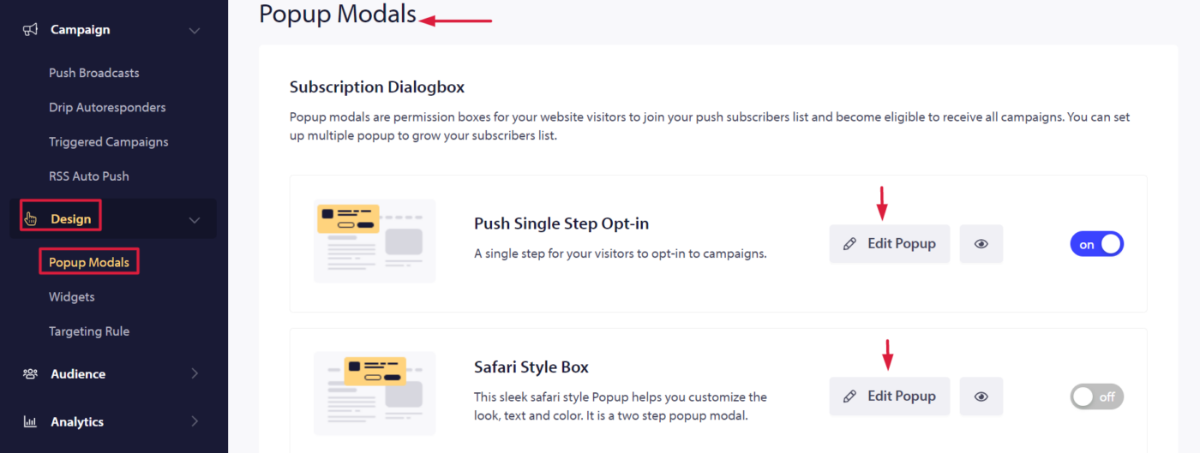Image resolution: width=1200 pixels, height=453 pixels.
Task: Click pencil icon for Push Single Step Opt-in
Action: pos(849,244)
